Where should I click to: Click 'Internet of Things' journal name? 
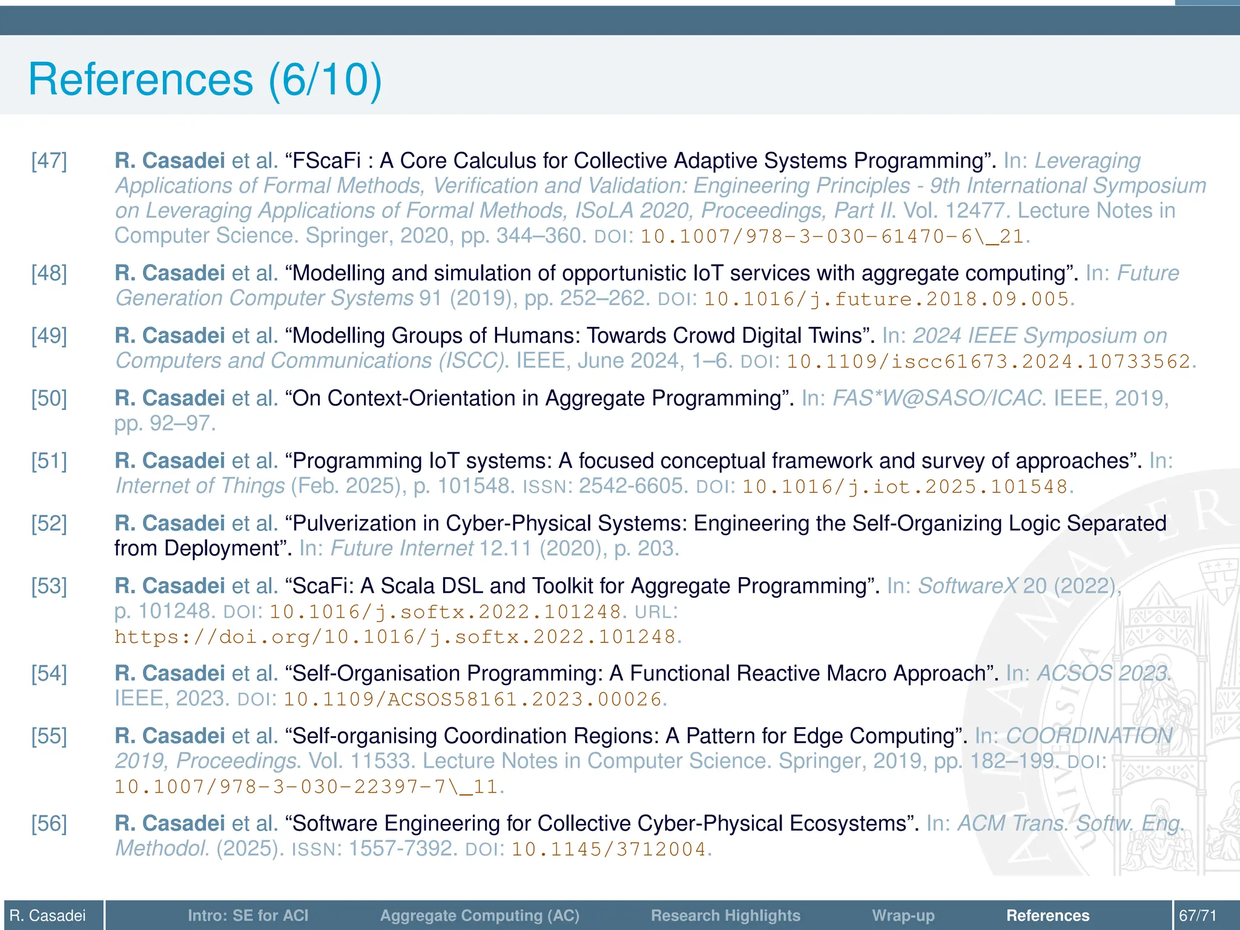coord(200,486)
